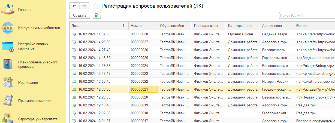The height and width of the screenshot is (123, 335).
Task: Add page to favorites with star icon
Action: 95,6
